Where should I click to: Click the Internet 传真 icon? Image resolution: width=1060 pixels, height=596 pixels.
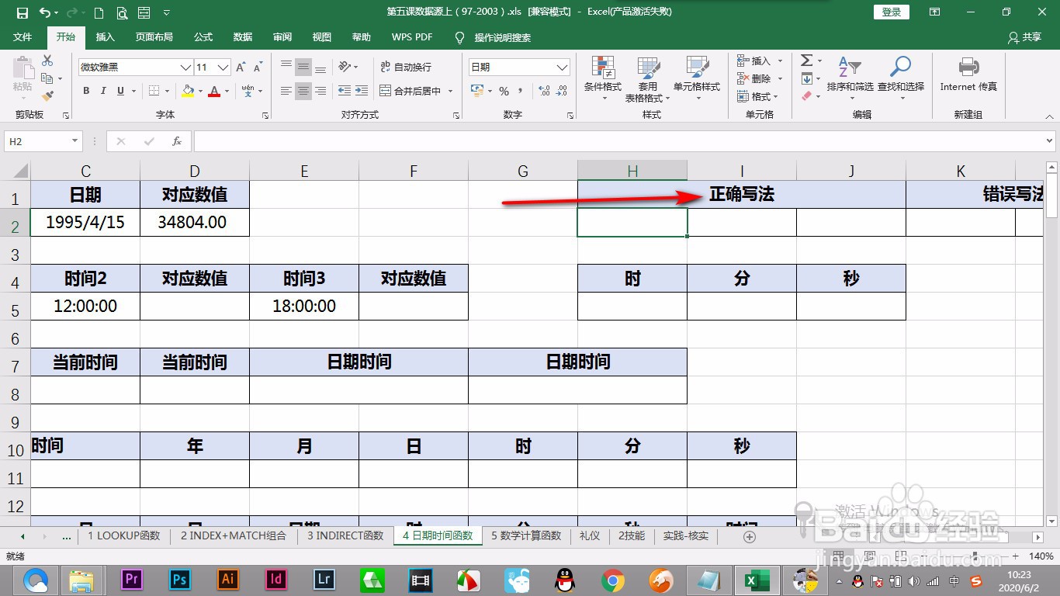[x=968, y=74]
